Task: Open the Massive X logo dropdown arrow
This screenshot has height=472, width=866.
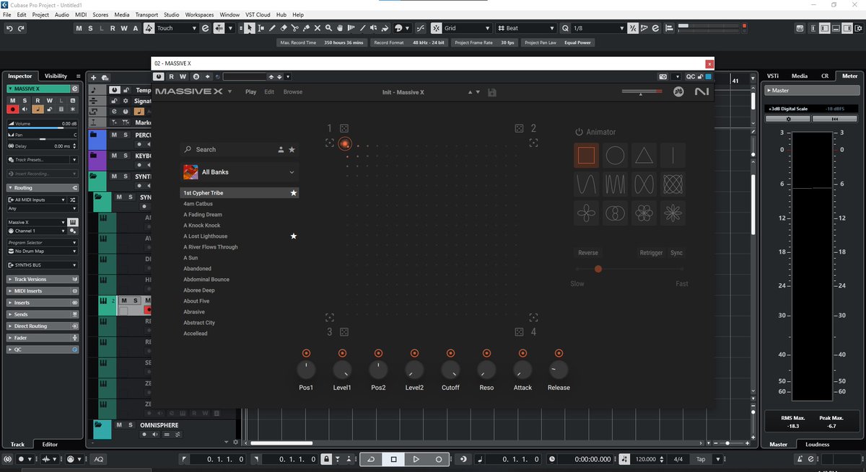Action: [x=229, y=92]
